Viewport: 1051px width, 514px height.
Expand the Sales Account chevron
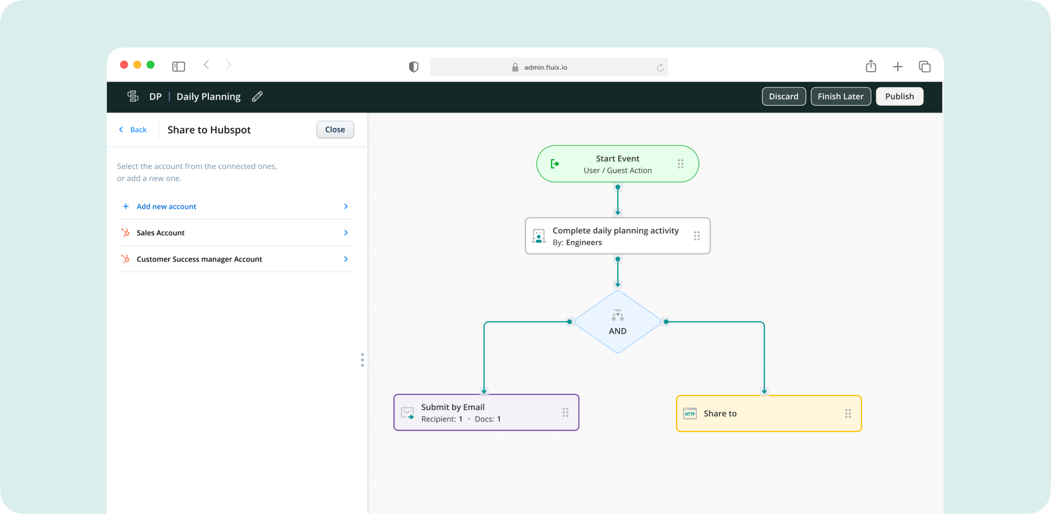pyautogui.click(x=346, y=233)
